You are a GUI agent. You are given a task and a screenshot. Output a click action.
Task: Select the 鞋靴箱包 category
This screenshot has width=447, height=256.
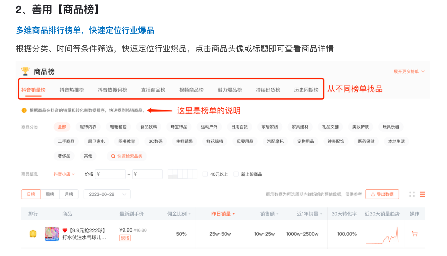pos(118,127)
